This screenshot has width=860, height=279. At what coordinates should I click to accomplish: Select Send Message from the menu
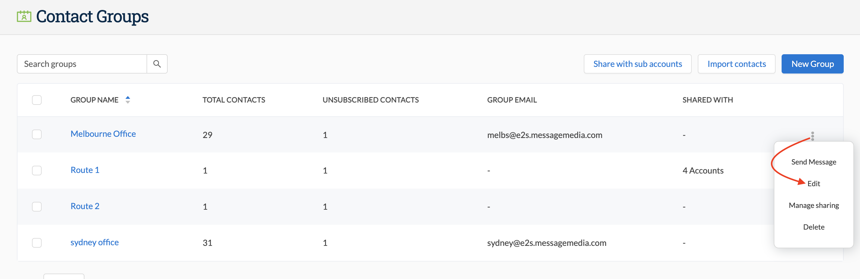point(814,162)
